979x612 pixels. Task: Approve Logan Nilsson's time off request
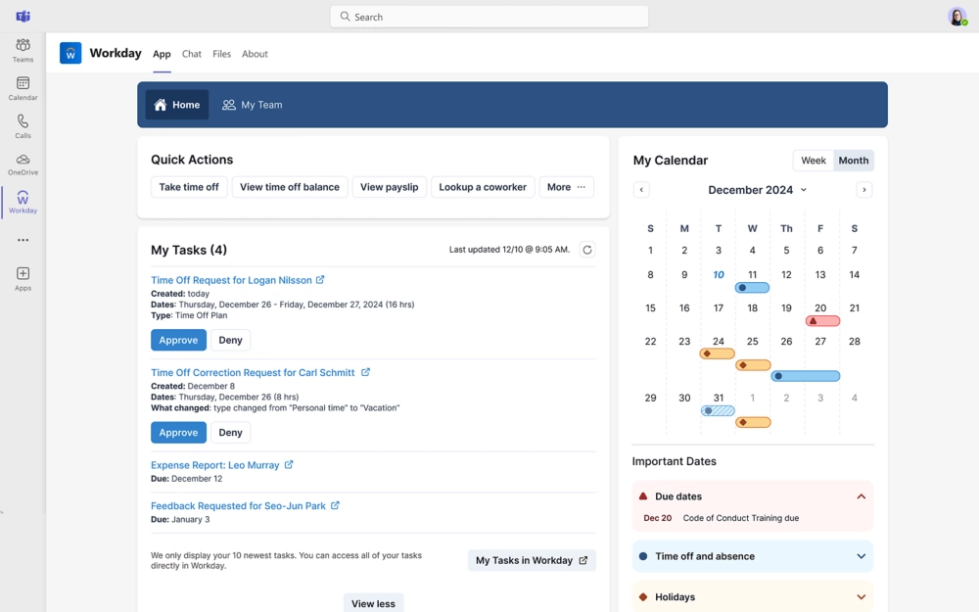tap(178, 340)
